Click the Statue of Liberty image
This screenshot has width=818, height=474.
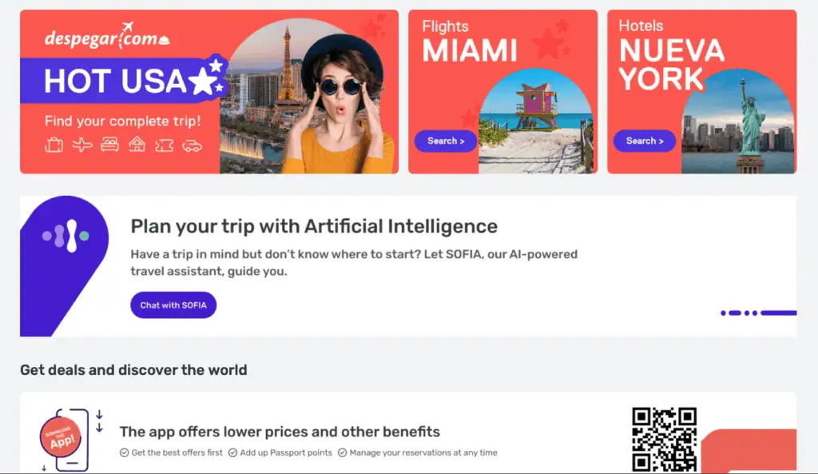(x=737, y=121)
